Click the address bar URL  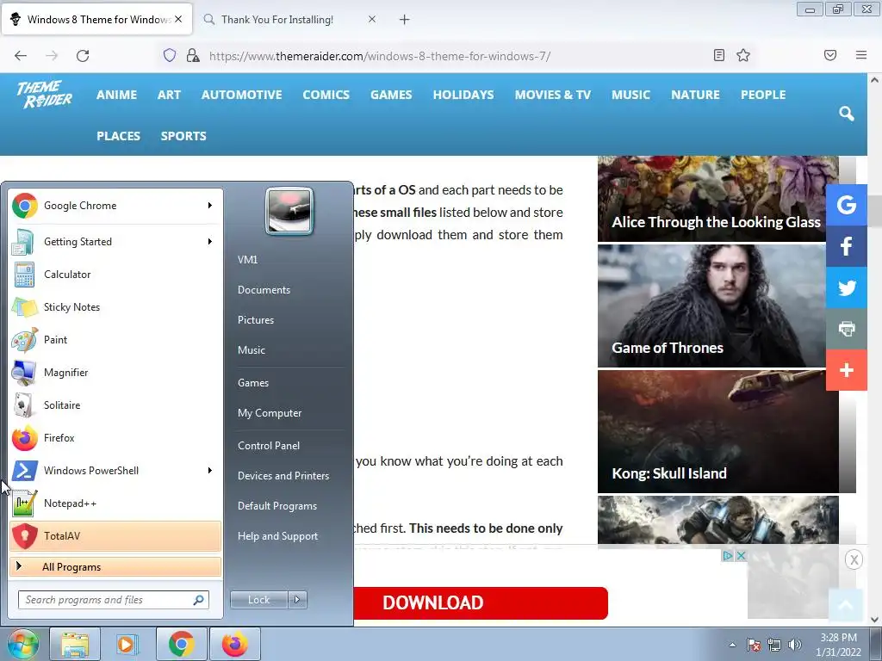[380, 56]
